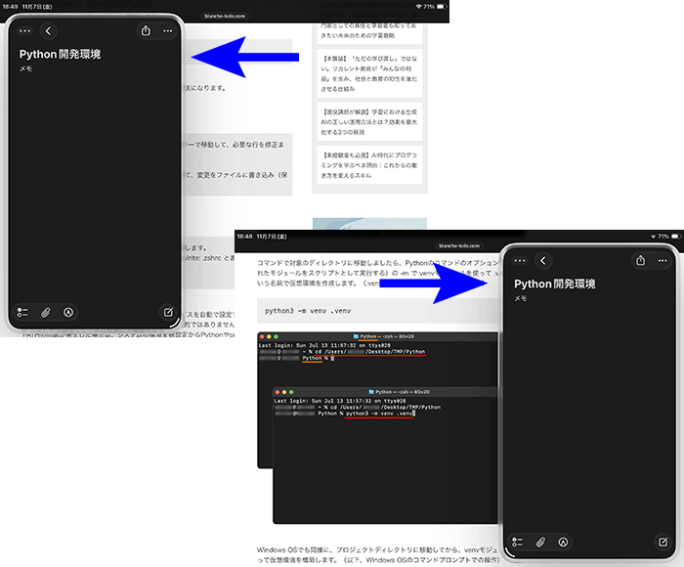Image resolution: width=684 pixels, height=567 pixels.
Task: Tap back chevron in the 18:48 screenshot's note
Action: tap(543, 261)
